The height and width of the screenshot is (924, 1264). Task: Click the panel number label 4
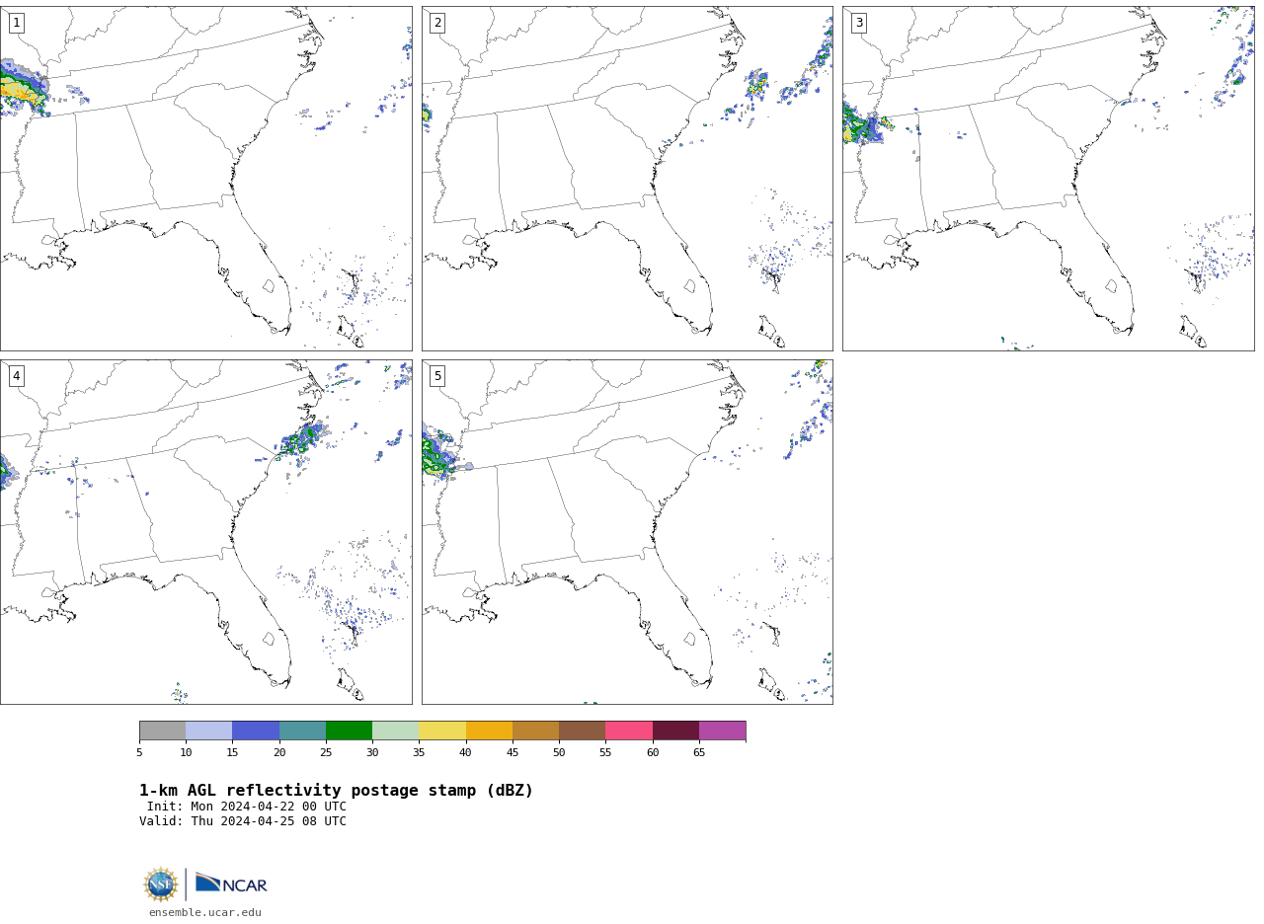coord(16,376)
